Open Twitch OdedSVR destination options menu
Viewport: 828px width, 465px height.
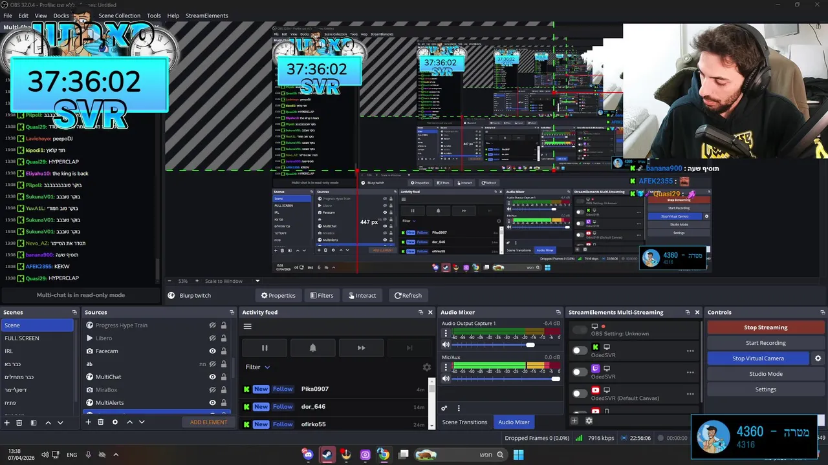[x=690, y=373]
